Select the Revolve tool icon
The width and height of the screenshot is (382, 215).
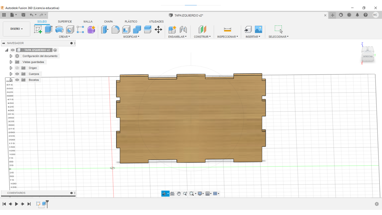pos(59,29)
